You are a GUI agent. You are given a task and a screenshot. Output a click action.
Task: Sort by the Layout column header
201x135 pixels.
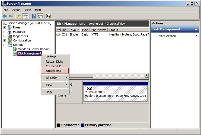point(74,30)
